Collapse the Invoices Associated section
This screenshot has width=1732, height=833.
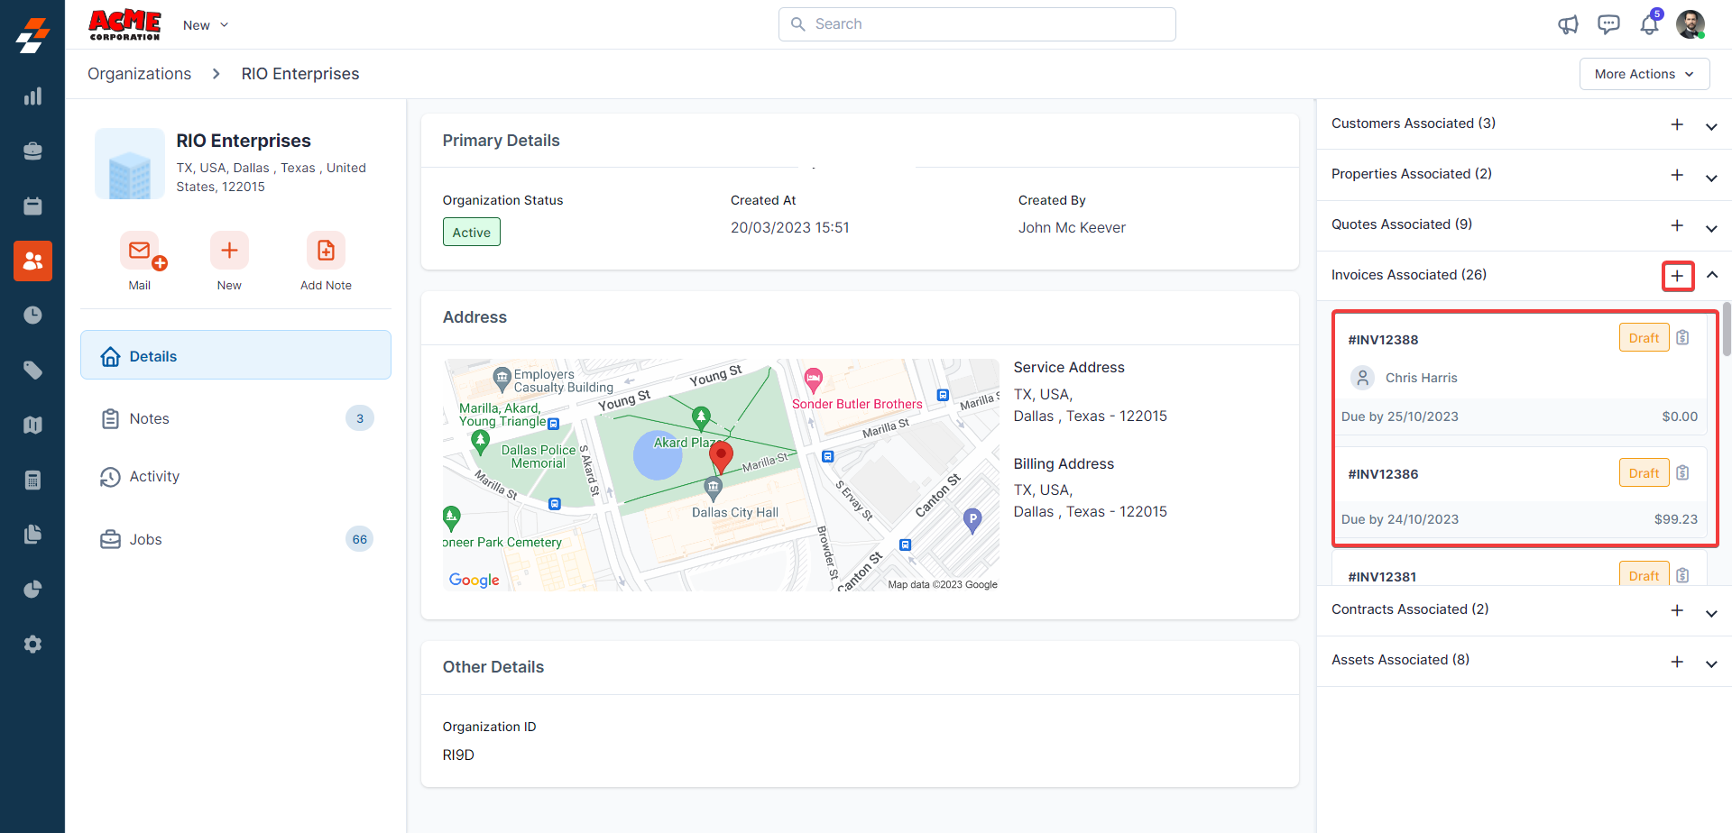pos(1711,276)
